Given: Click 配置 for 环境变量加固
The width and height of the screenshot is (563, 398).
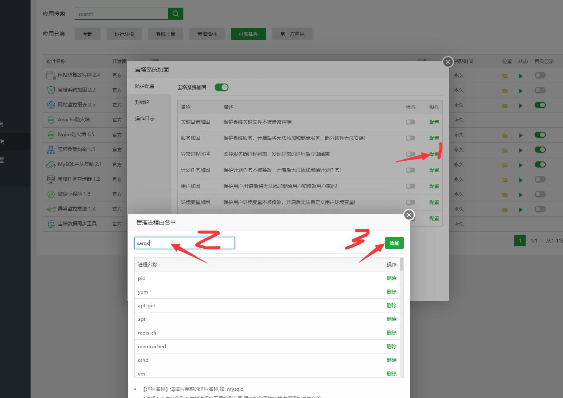Looking at the screenshot, I should pos(434,202).
